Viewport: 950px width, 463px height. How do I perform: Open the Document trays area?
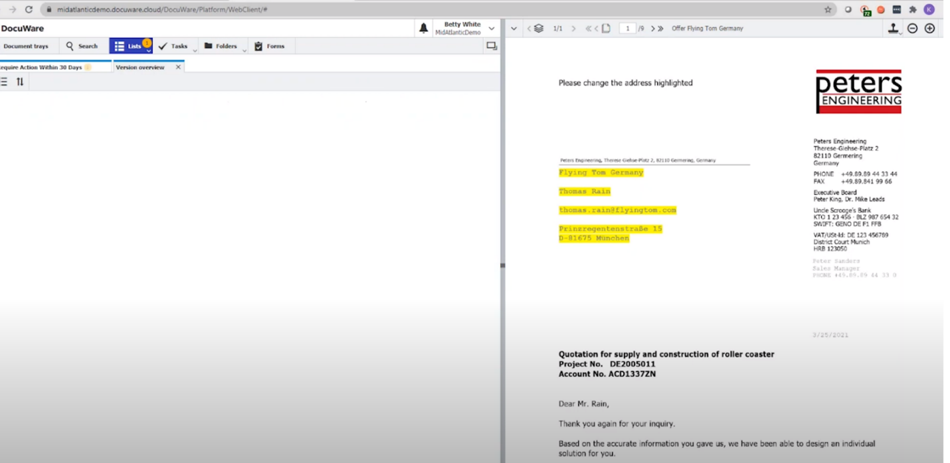click(x=26, y=46)
